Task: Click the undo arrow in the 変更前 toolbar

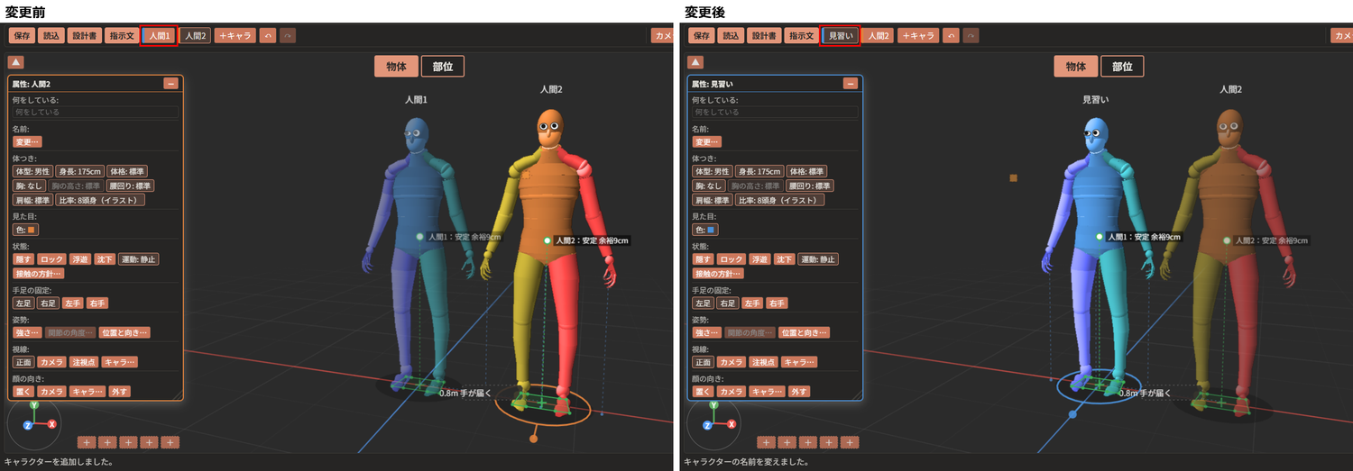Action: coord(268,36)
